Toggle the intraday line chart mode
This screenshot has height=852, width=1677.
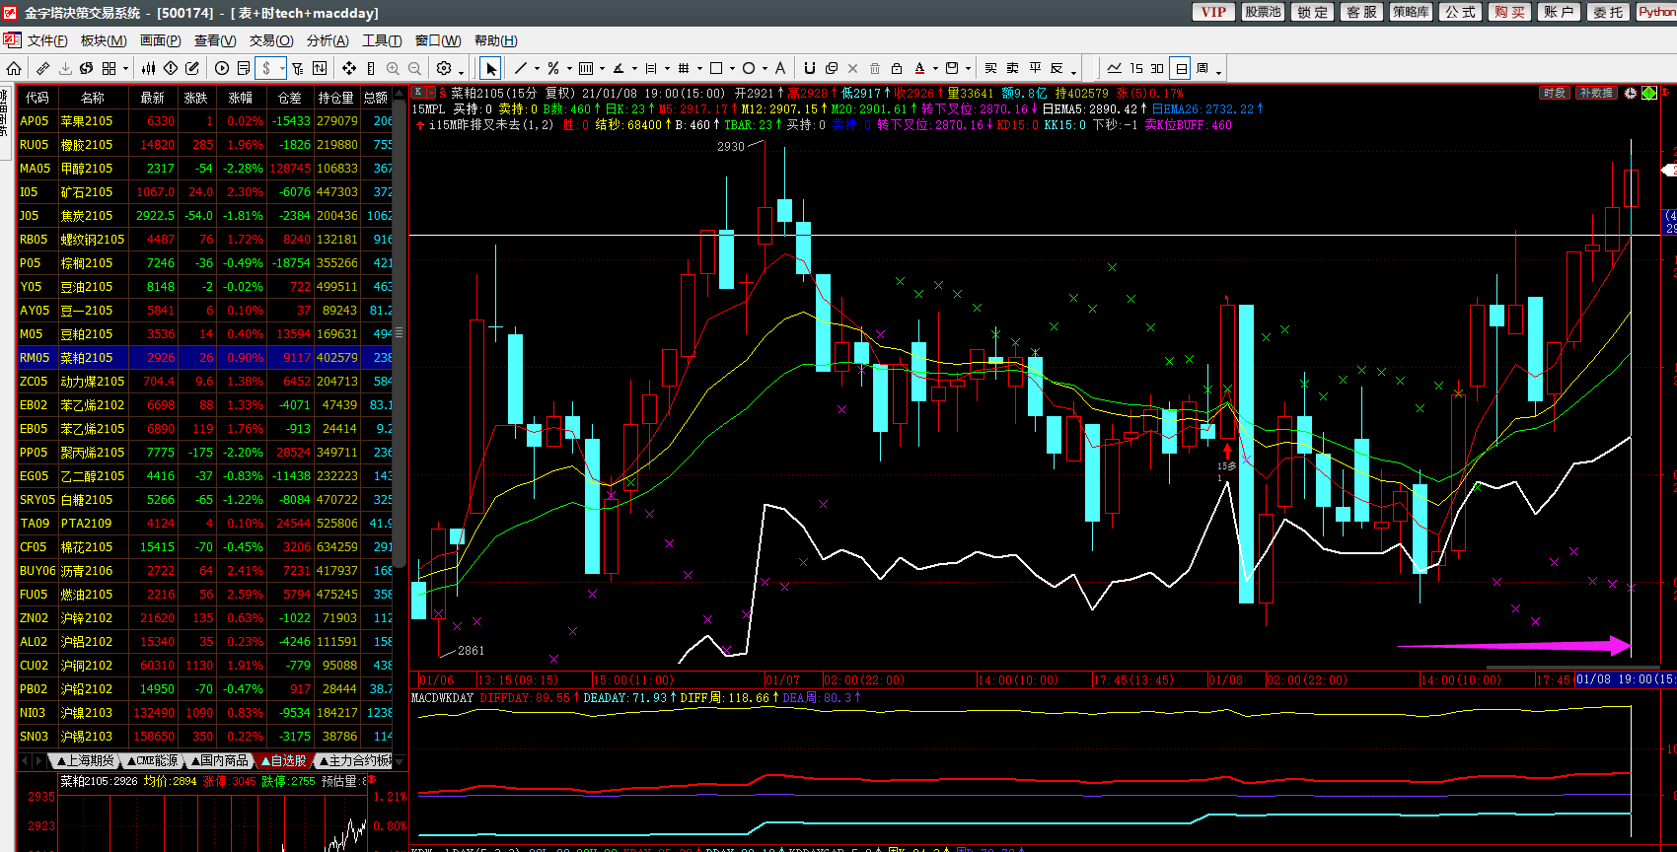1114,68
